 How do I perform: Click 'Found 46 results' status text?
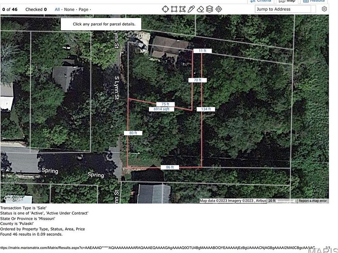tap(31, 234)
